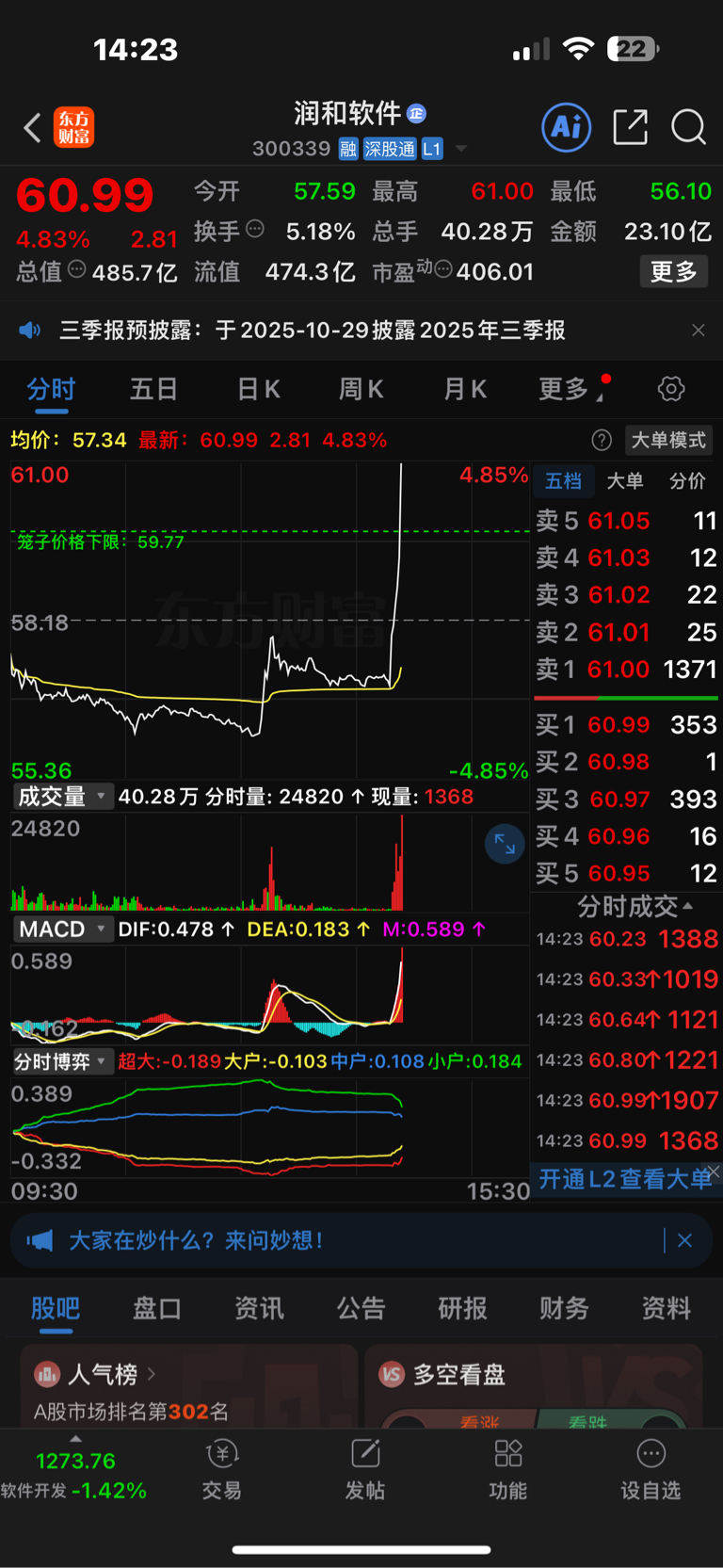Tap the help question mark icon
This screenshot has width=723, height=1568.
[x=602, y=440]
